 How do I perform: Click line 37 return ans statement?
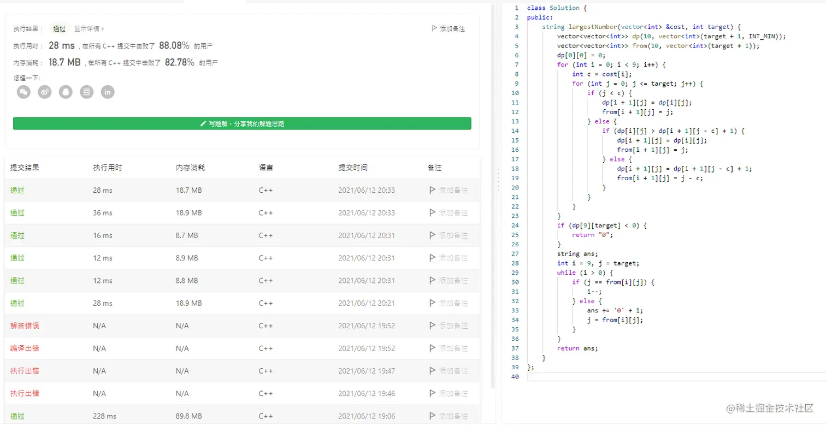pos(577,348)
